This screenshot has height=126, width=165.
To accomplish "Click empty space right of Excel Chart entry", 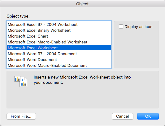I will click(80, 36).
